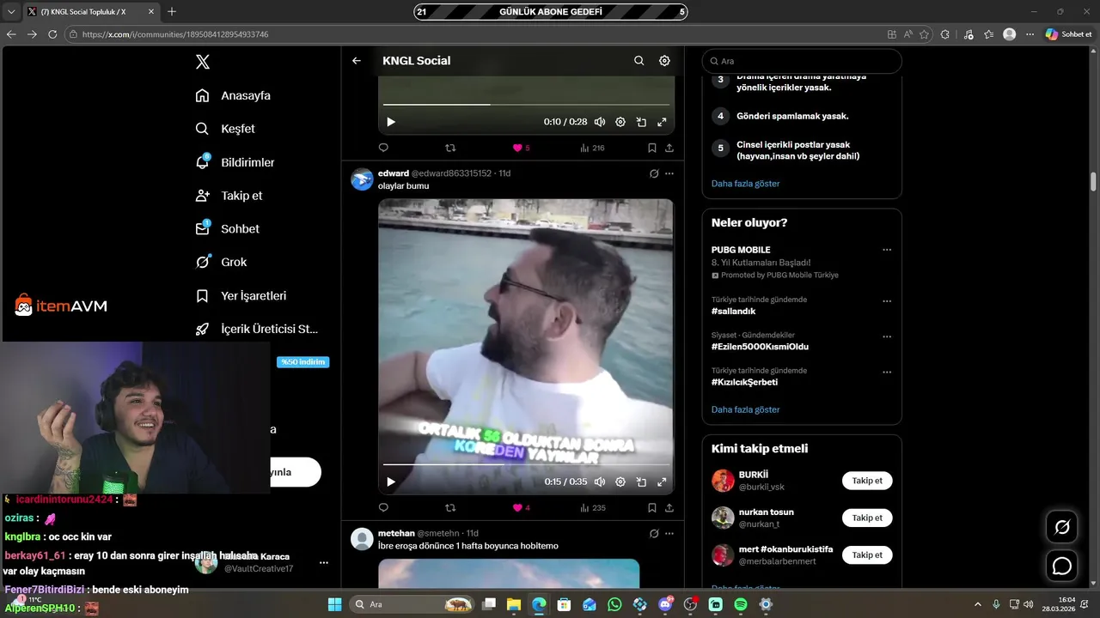Open more options for PUBG MOBILE trend
The height and width of the screenshot is (618, 1100).
point(887,250)
